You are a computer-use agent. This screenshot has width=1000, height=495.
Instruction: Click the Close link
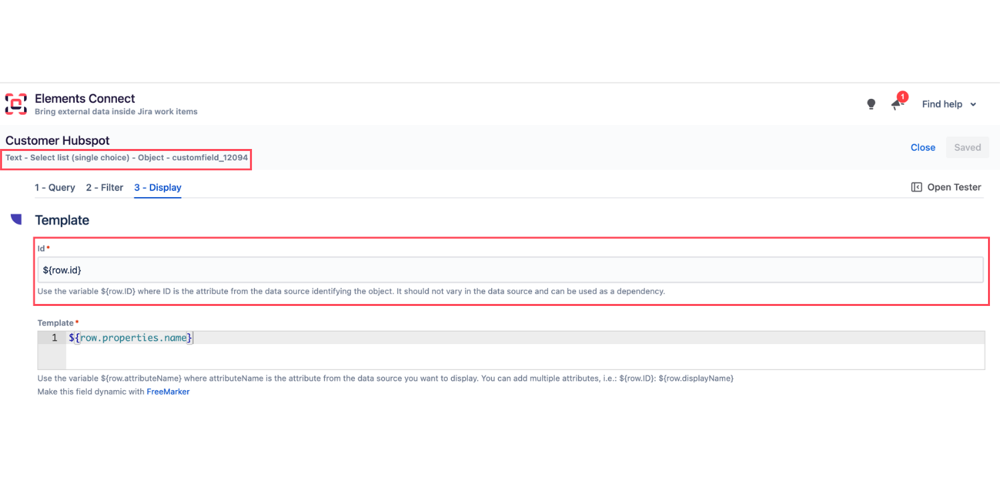coord(922,148)
